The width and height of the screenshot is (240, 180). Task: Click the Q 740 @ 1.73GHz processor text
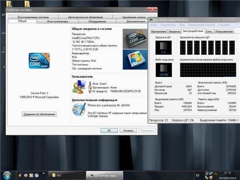(84, 42)
